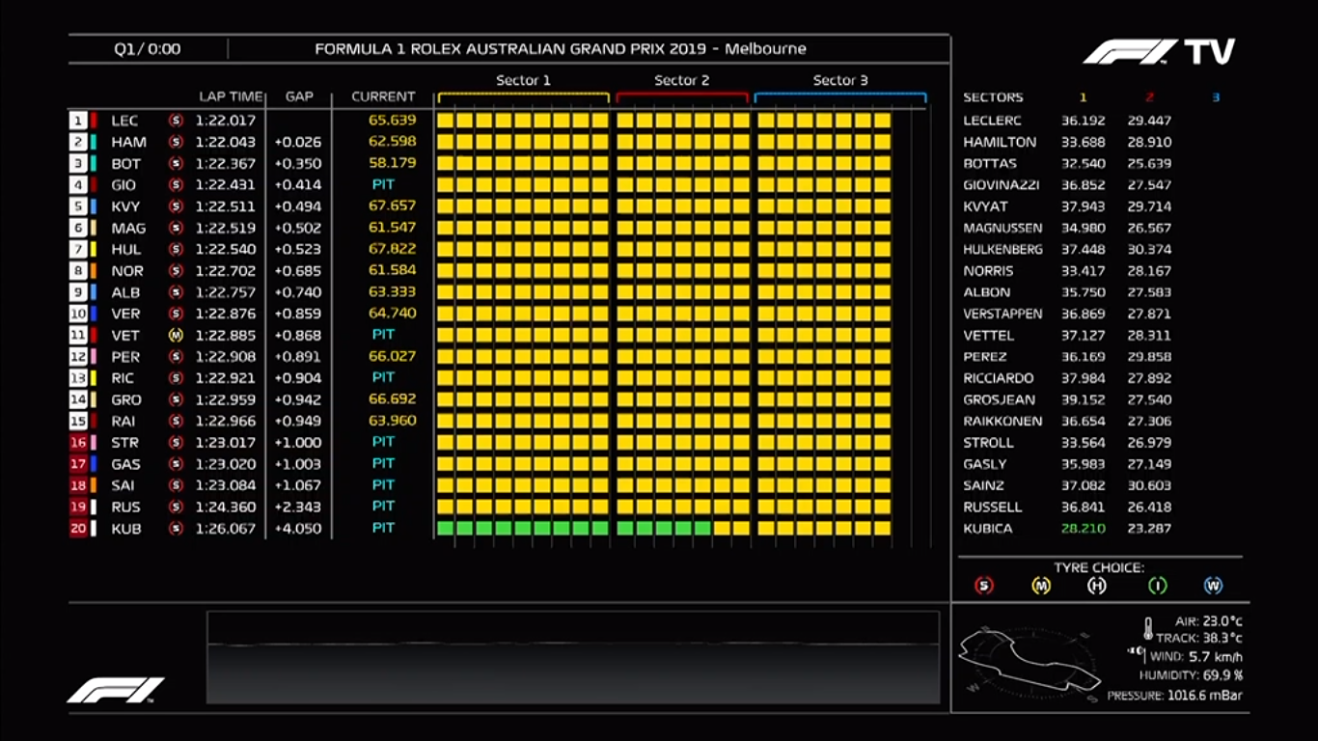
Task: Select the medium tyre icon in Tyre Choice
Action: 1041,586
